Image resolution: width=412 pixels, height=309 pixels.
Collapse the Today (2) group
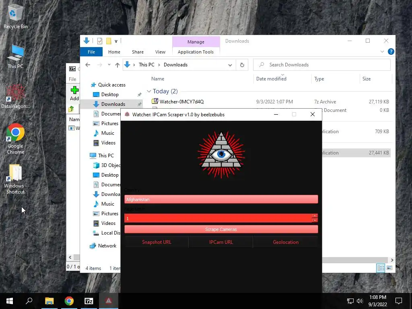coord(149,91)
